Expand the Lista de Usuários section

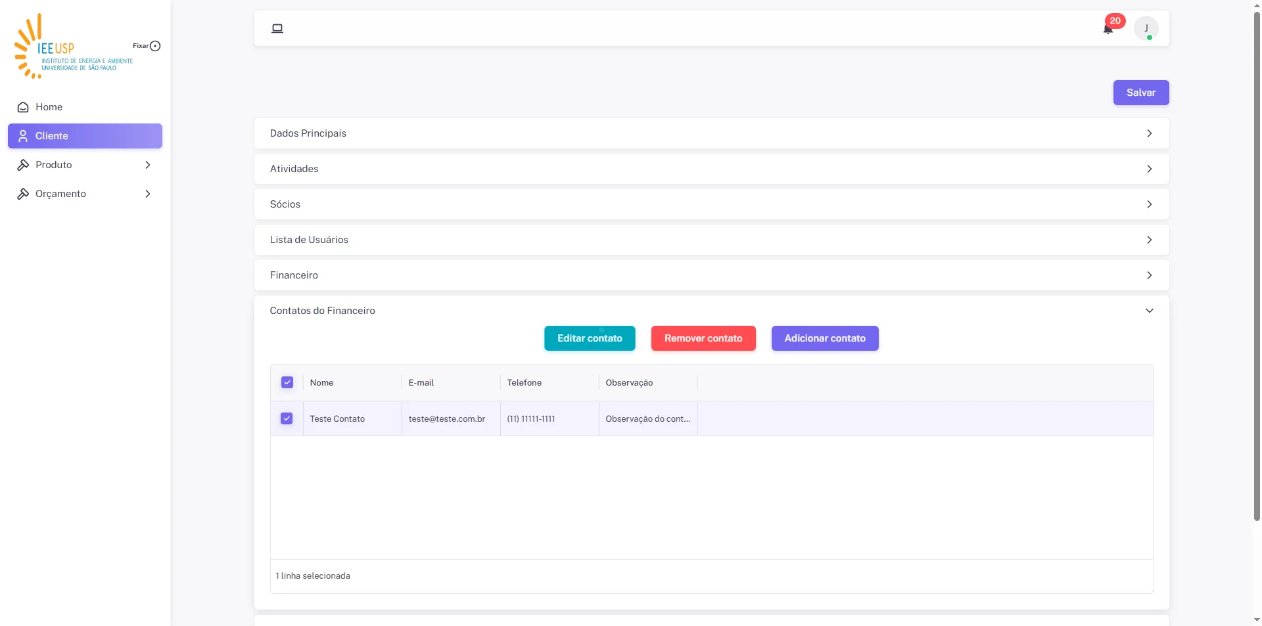tap(711, 240)
